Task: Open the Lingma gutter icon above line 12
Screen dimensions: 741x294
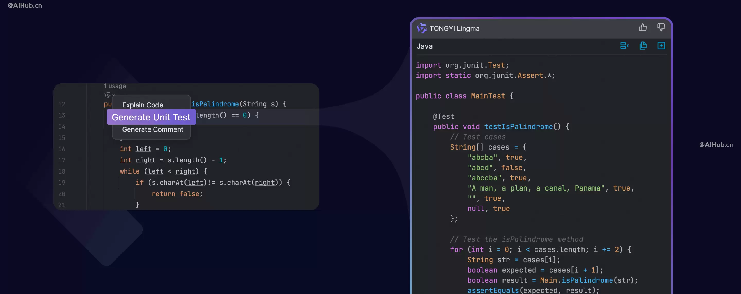Action: pos(107,94)
